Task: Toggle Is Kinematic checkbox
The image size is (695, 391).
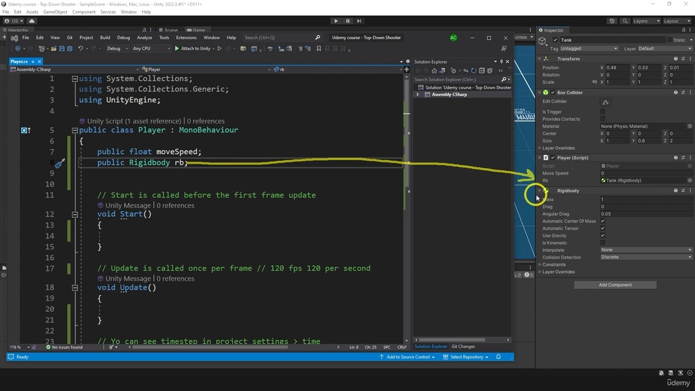Action: click(x=603, y=243)
